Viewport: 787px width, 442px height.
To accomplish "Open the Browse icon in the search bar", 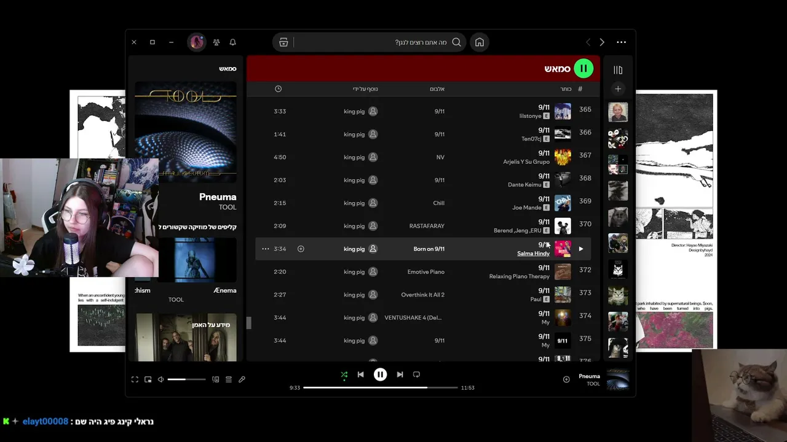I will point(283,42).
